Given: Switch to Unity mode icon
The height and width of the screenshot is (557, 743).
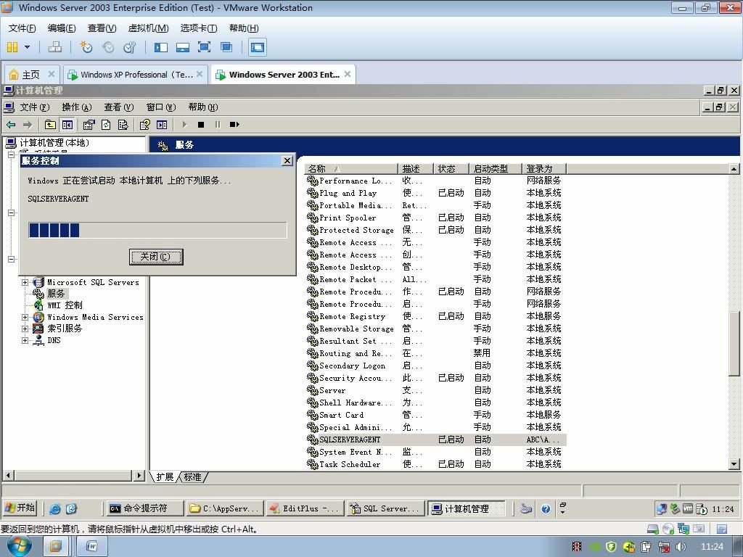Looking at the screenshot, I should point(226,47).
